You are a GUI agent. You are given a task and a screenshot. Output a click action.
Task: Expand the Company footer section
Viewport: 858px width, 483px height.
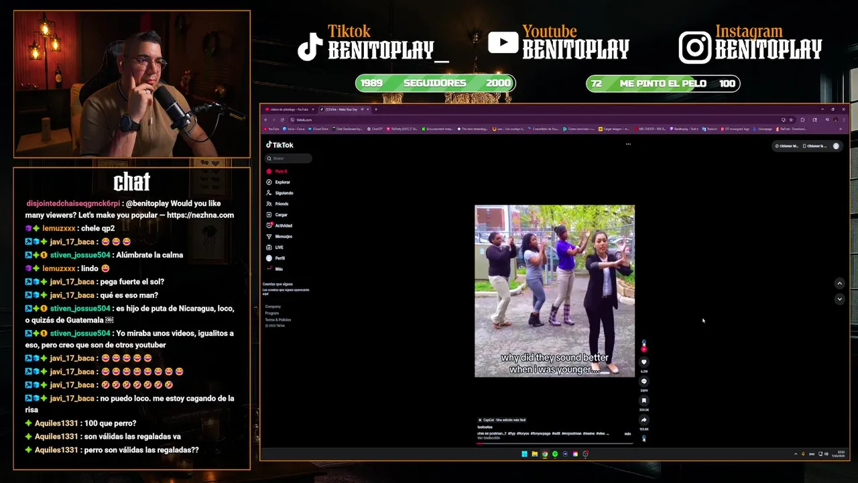tap(273, 307)
